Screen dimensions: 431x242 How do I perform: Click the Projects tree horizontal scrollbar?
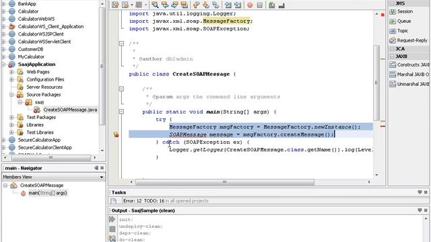click(x=51, y=158)
